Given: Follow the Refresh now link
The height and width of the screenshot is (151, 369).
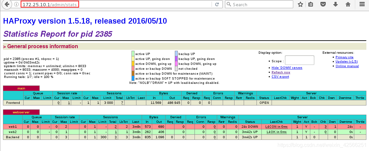Looking at the screenshot, I should [281, 72].
